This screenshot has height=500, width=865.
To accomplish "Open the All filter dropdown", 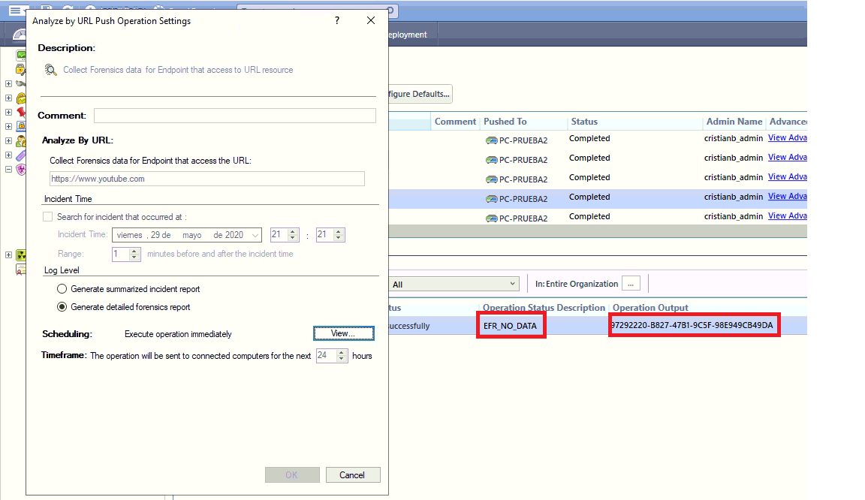I will [x=454, y=285].
